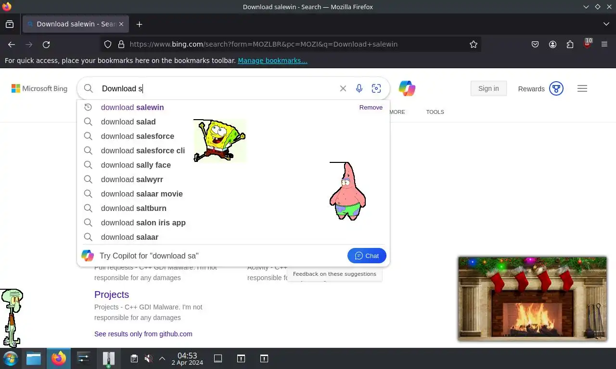Open Rewards trophy icon

(x=556, y=88)
